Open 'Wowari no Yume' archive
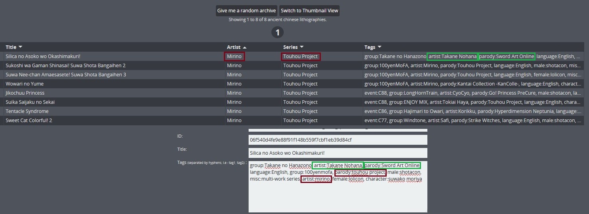Image resolution: width=589 pixels, height=214 pixels. (25, 84)
